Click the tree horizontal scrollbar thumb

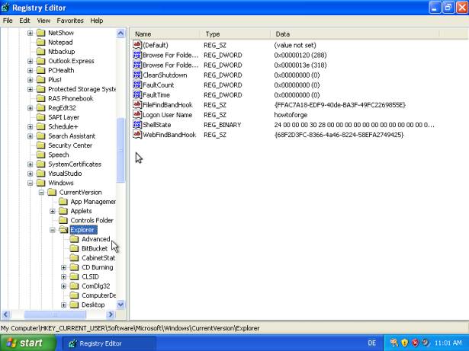point(55,314)
